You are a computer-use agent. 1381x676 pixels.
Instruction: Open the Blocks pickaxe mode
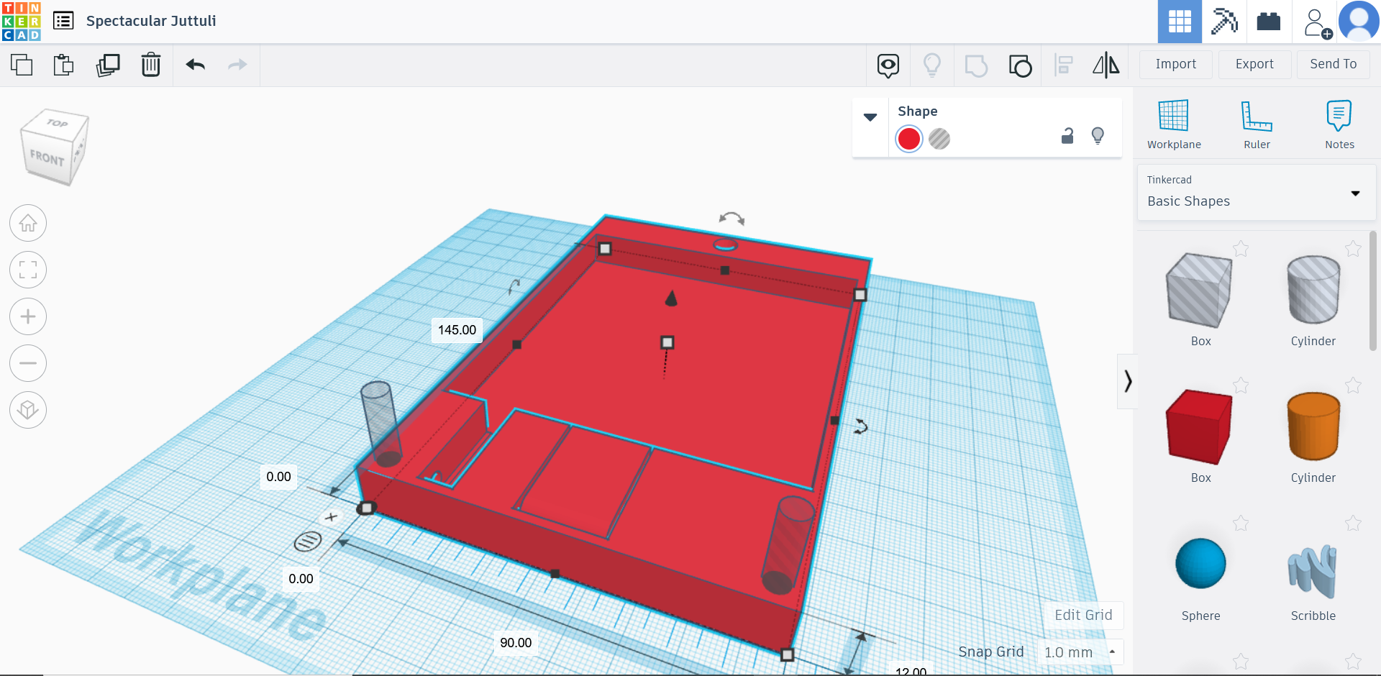[1224, 22]
